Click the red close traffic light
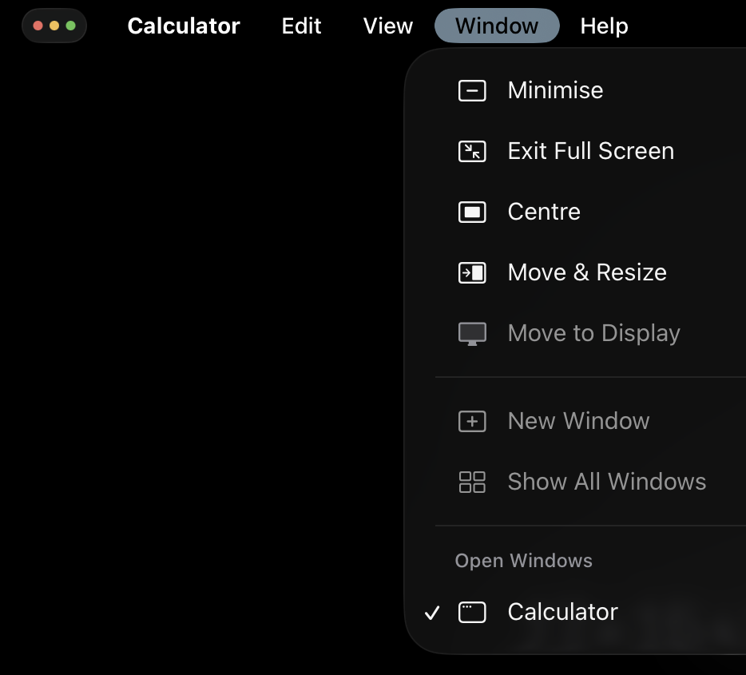The width and height of the screenshot is (746, 675). point(37,26)
